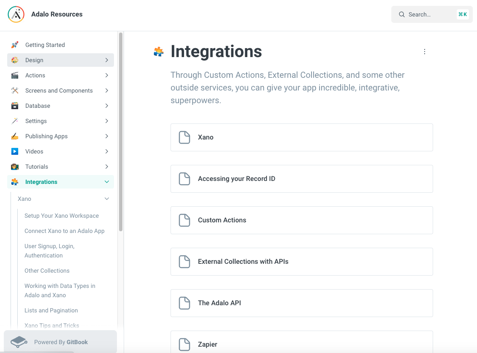Click the rocket icon beside Getting Started
This screenshot has height=353, width=477.
(x=15, y=45)
